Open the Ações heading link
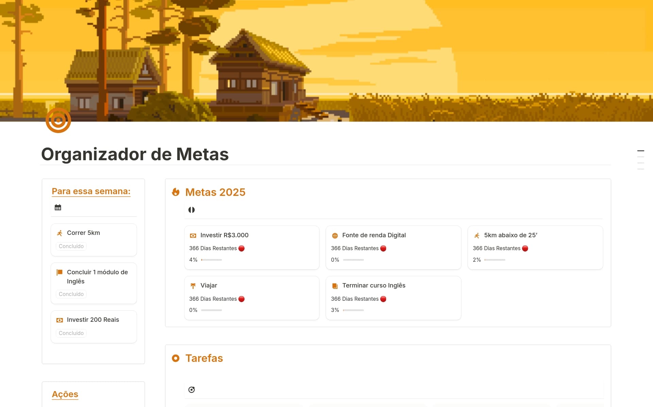 (65, 394)
